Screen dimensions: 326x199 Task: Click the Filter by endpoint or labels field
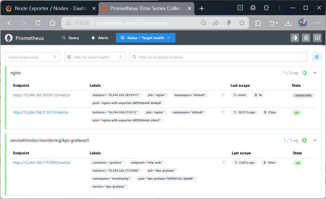pyautogui.click(x=218, y=57)
